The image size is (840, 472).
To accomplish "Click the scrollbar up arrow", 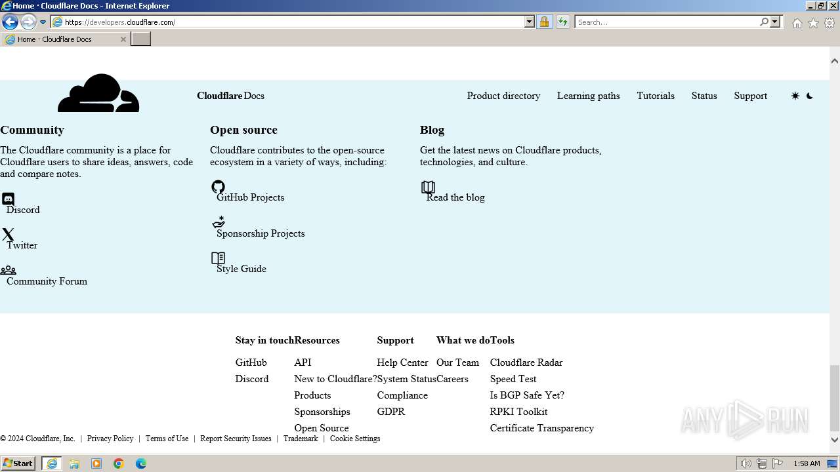I will [835, 61].
